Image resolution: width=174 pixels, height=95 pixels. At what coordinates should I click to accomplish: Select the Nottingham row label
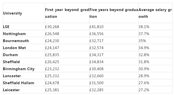click(14, 34)
